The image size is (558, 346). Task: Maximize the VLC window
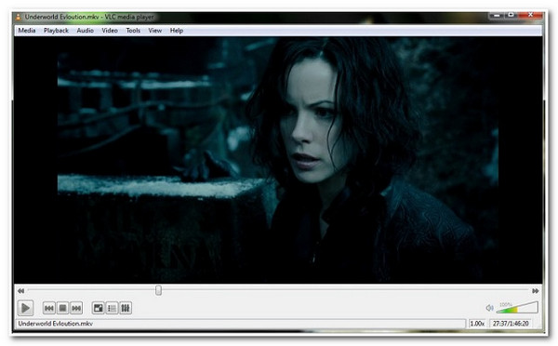(x=511, y=15)
